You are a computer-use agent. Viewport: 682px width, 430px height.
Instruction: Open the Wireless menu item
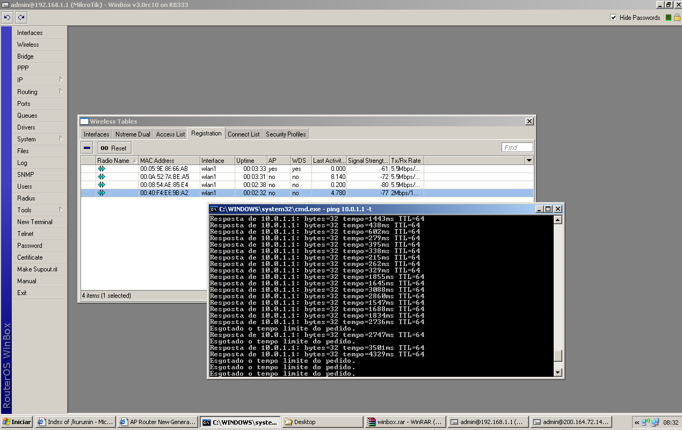(x=40, y=45)
